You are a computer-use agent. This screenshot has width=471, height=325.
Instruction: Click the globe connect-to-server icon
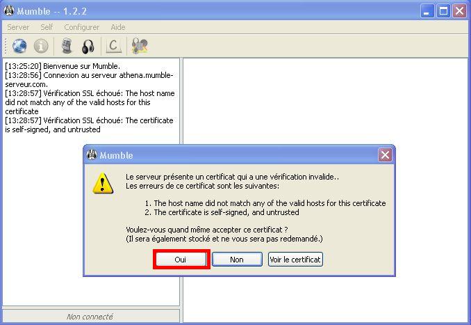click(19, 46)
